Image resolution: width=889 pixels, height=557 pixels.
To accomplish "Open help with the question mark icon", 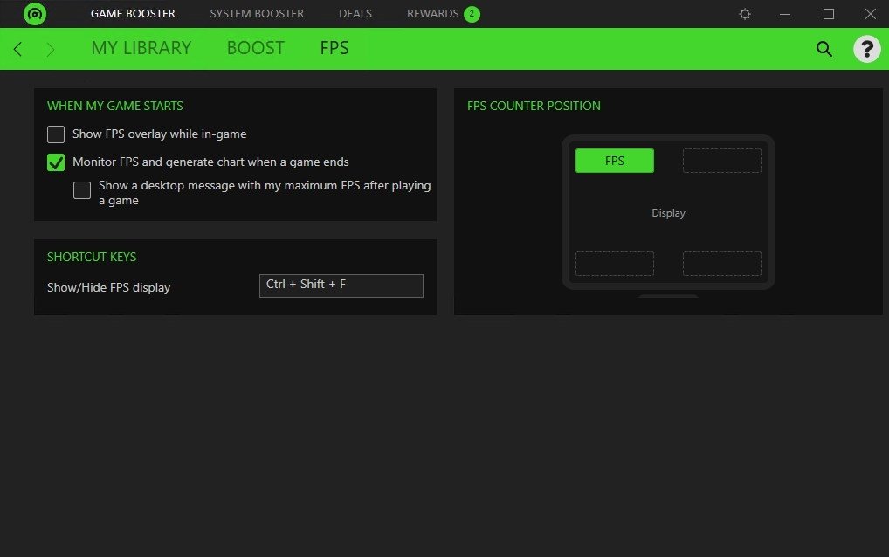I will click(x=867, y=49).
